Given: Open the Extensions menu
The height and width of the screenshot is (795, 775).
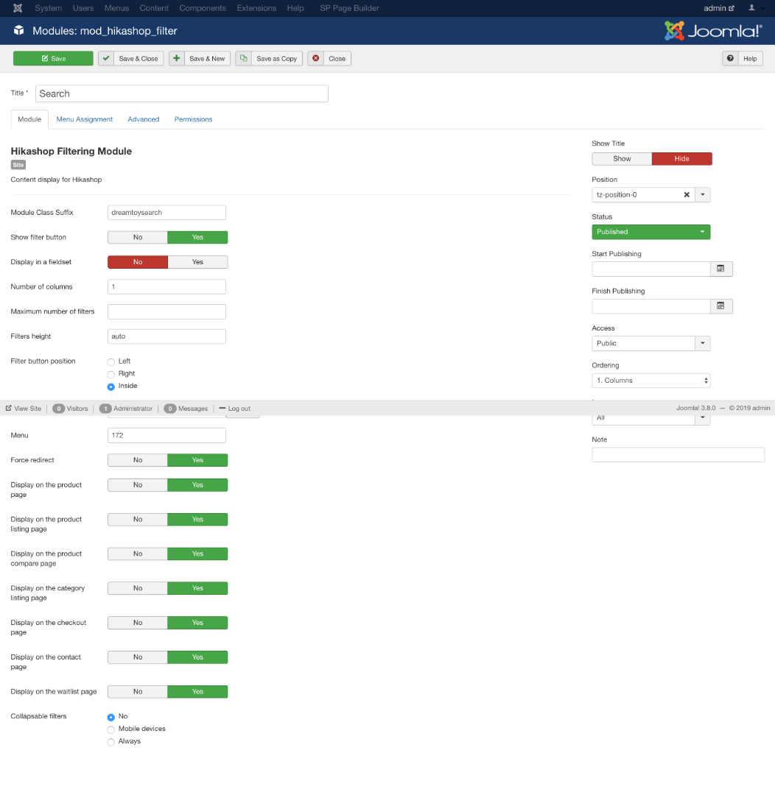Looking at the screenshot, I should [x=256, y=8].
